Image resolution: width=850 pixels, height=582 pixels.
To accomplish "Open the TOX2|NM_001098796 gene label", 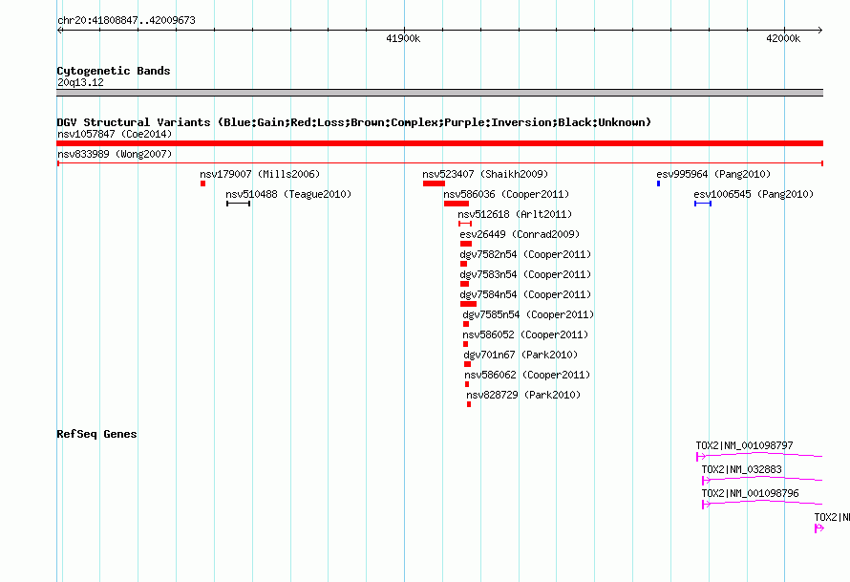I will (751, 493).
